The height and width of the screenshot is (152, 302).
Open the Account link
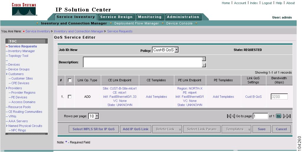coord(240,3)
